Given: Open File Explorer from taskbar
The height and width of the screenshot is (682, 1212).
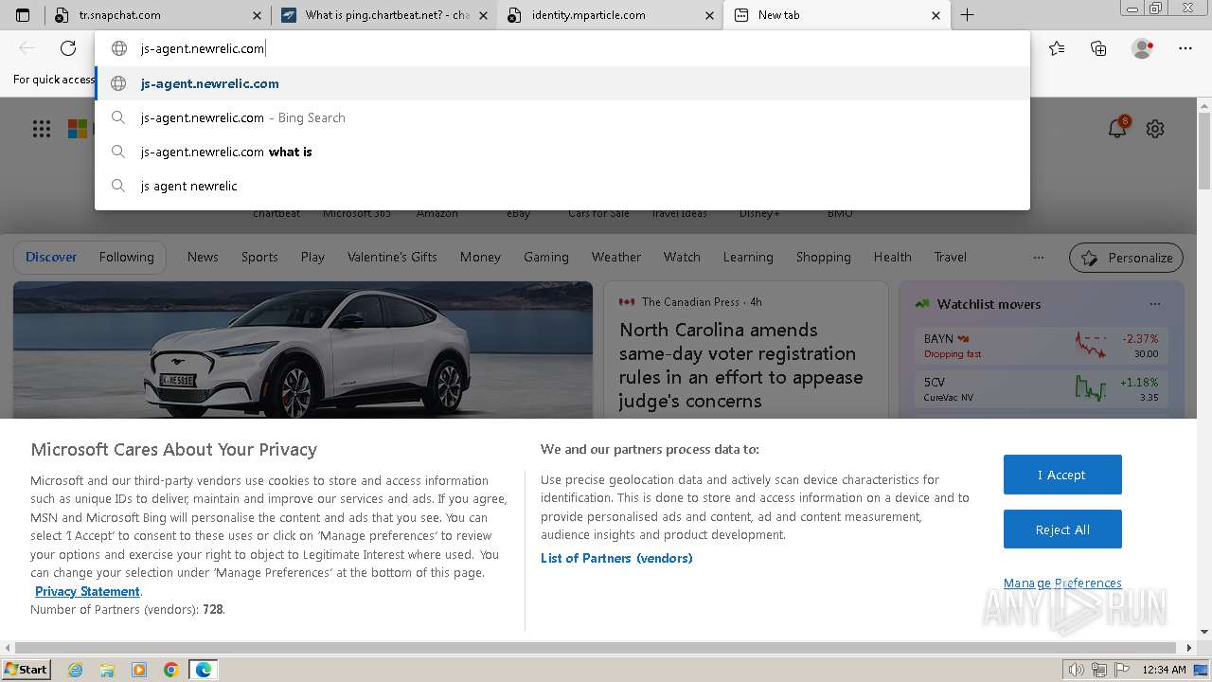Looking at the screenshot, I should 107,670.
